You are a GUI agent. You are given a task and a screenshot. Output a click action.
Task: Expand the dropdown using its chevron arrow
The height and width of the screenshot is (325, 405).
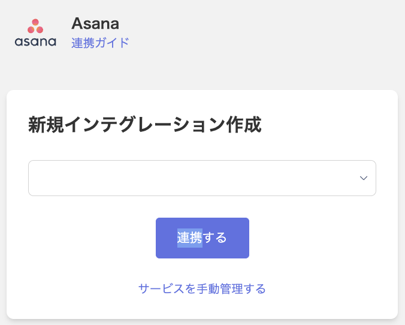[364, 178]
